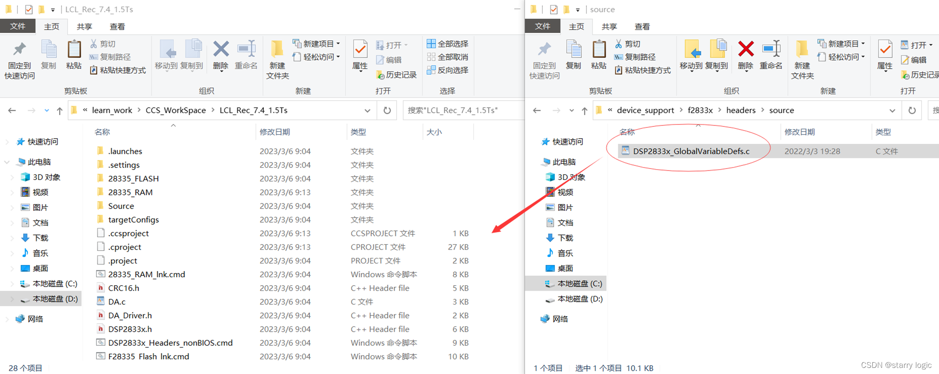Switch to 共享 tab in source window
The width and height of the screenshot is (939, 374).
(x=609, y=27)
